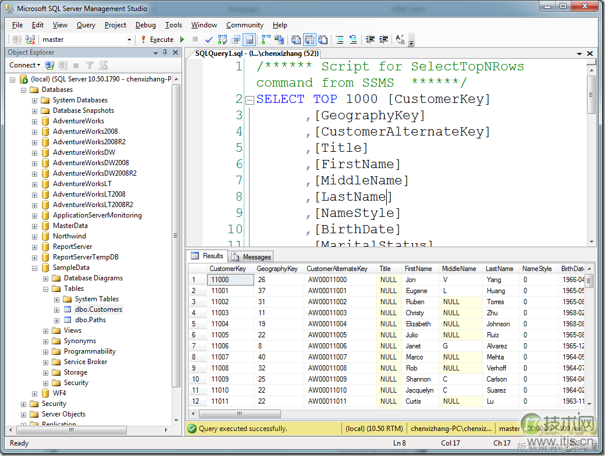This screenshot has height=456, width=605.
Task: Toggle Include Actual Execution Plan
Action: (x=266, y=40)
